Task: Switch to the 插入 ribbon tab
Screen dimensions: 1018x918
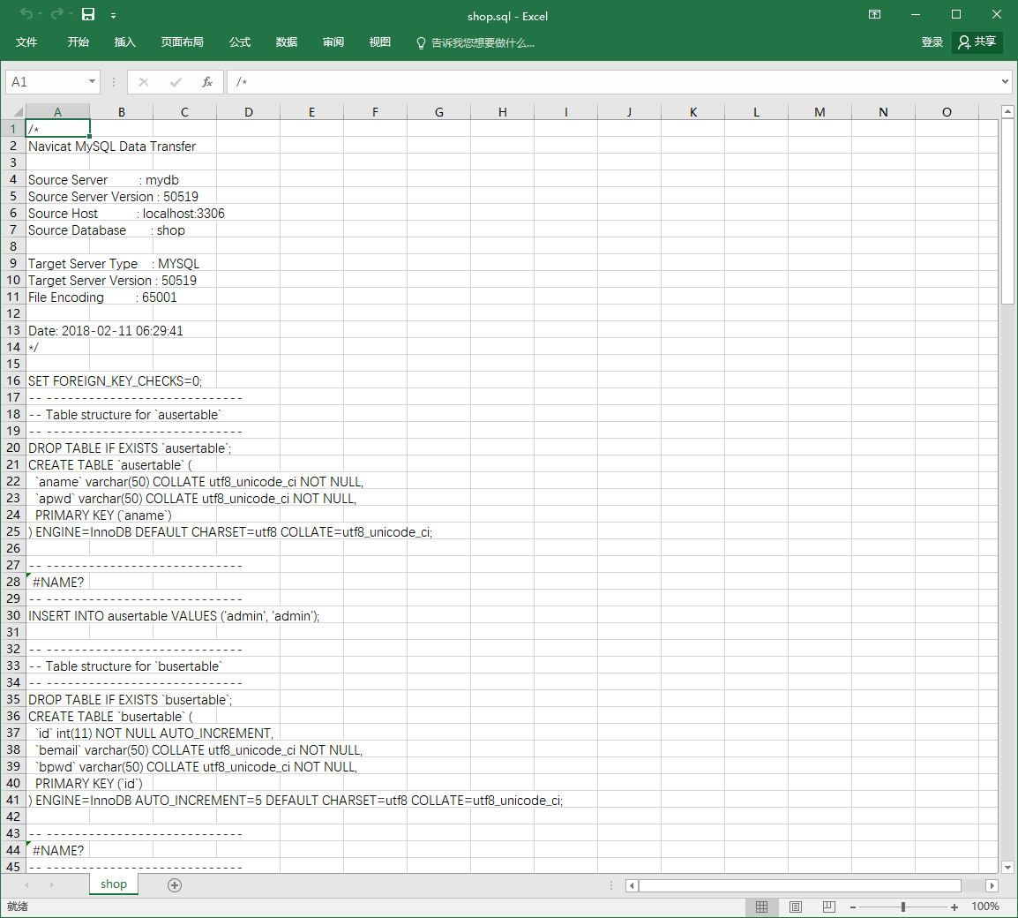Action: 124,42
